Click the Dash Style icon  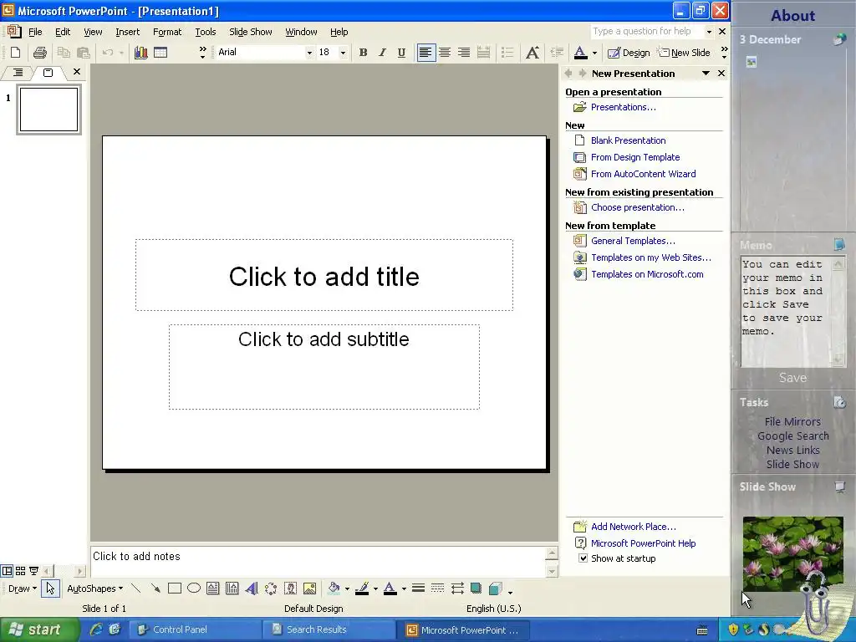437,588
